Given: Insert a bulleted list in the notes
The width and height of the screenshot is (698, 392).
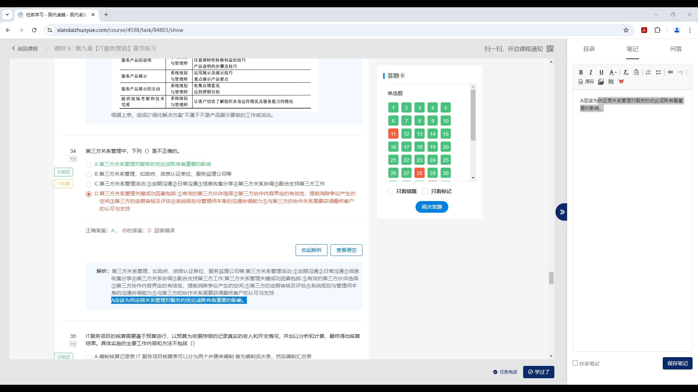Looking at the screenshot, I should tap(658, 72).
